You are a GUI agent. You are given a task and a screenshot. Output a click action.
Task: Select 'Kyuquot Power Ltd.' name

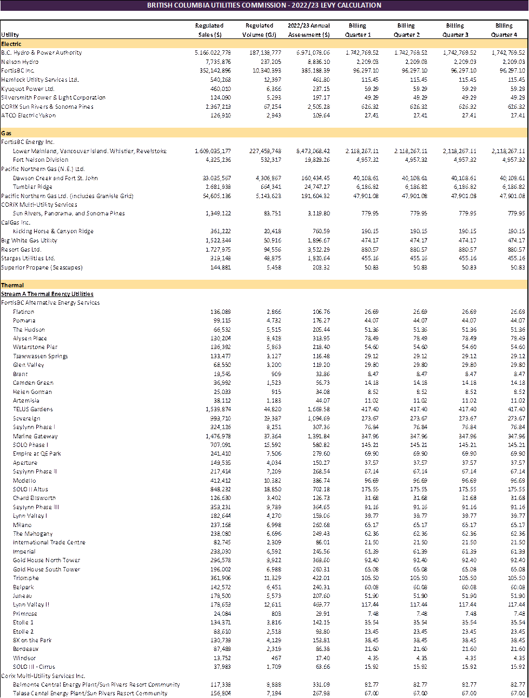(x=28, y=89)
